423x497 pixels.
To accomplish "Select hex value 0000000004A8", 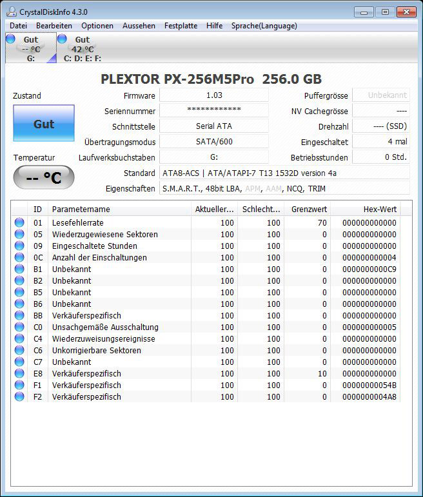I will click(x=369, y=397).
